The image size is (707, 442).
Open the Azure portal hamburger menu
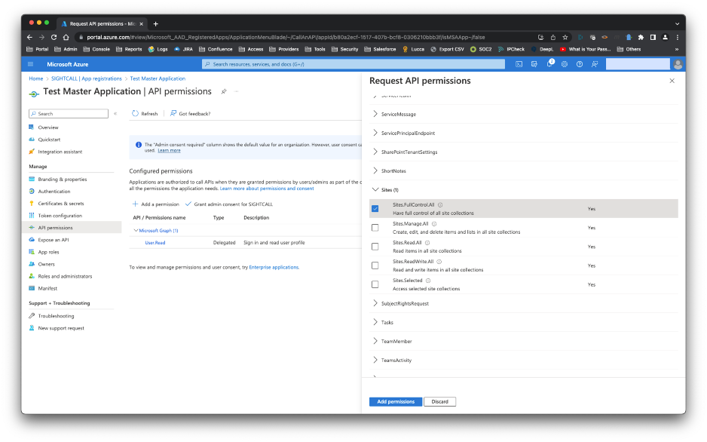click(31, 64)
